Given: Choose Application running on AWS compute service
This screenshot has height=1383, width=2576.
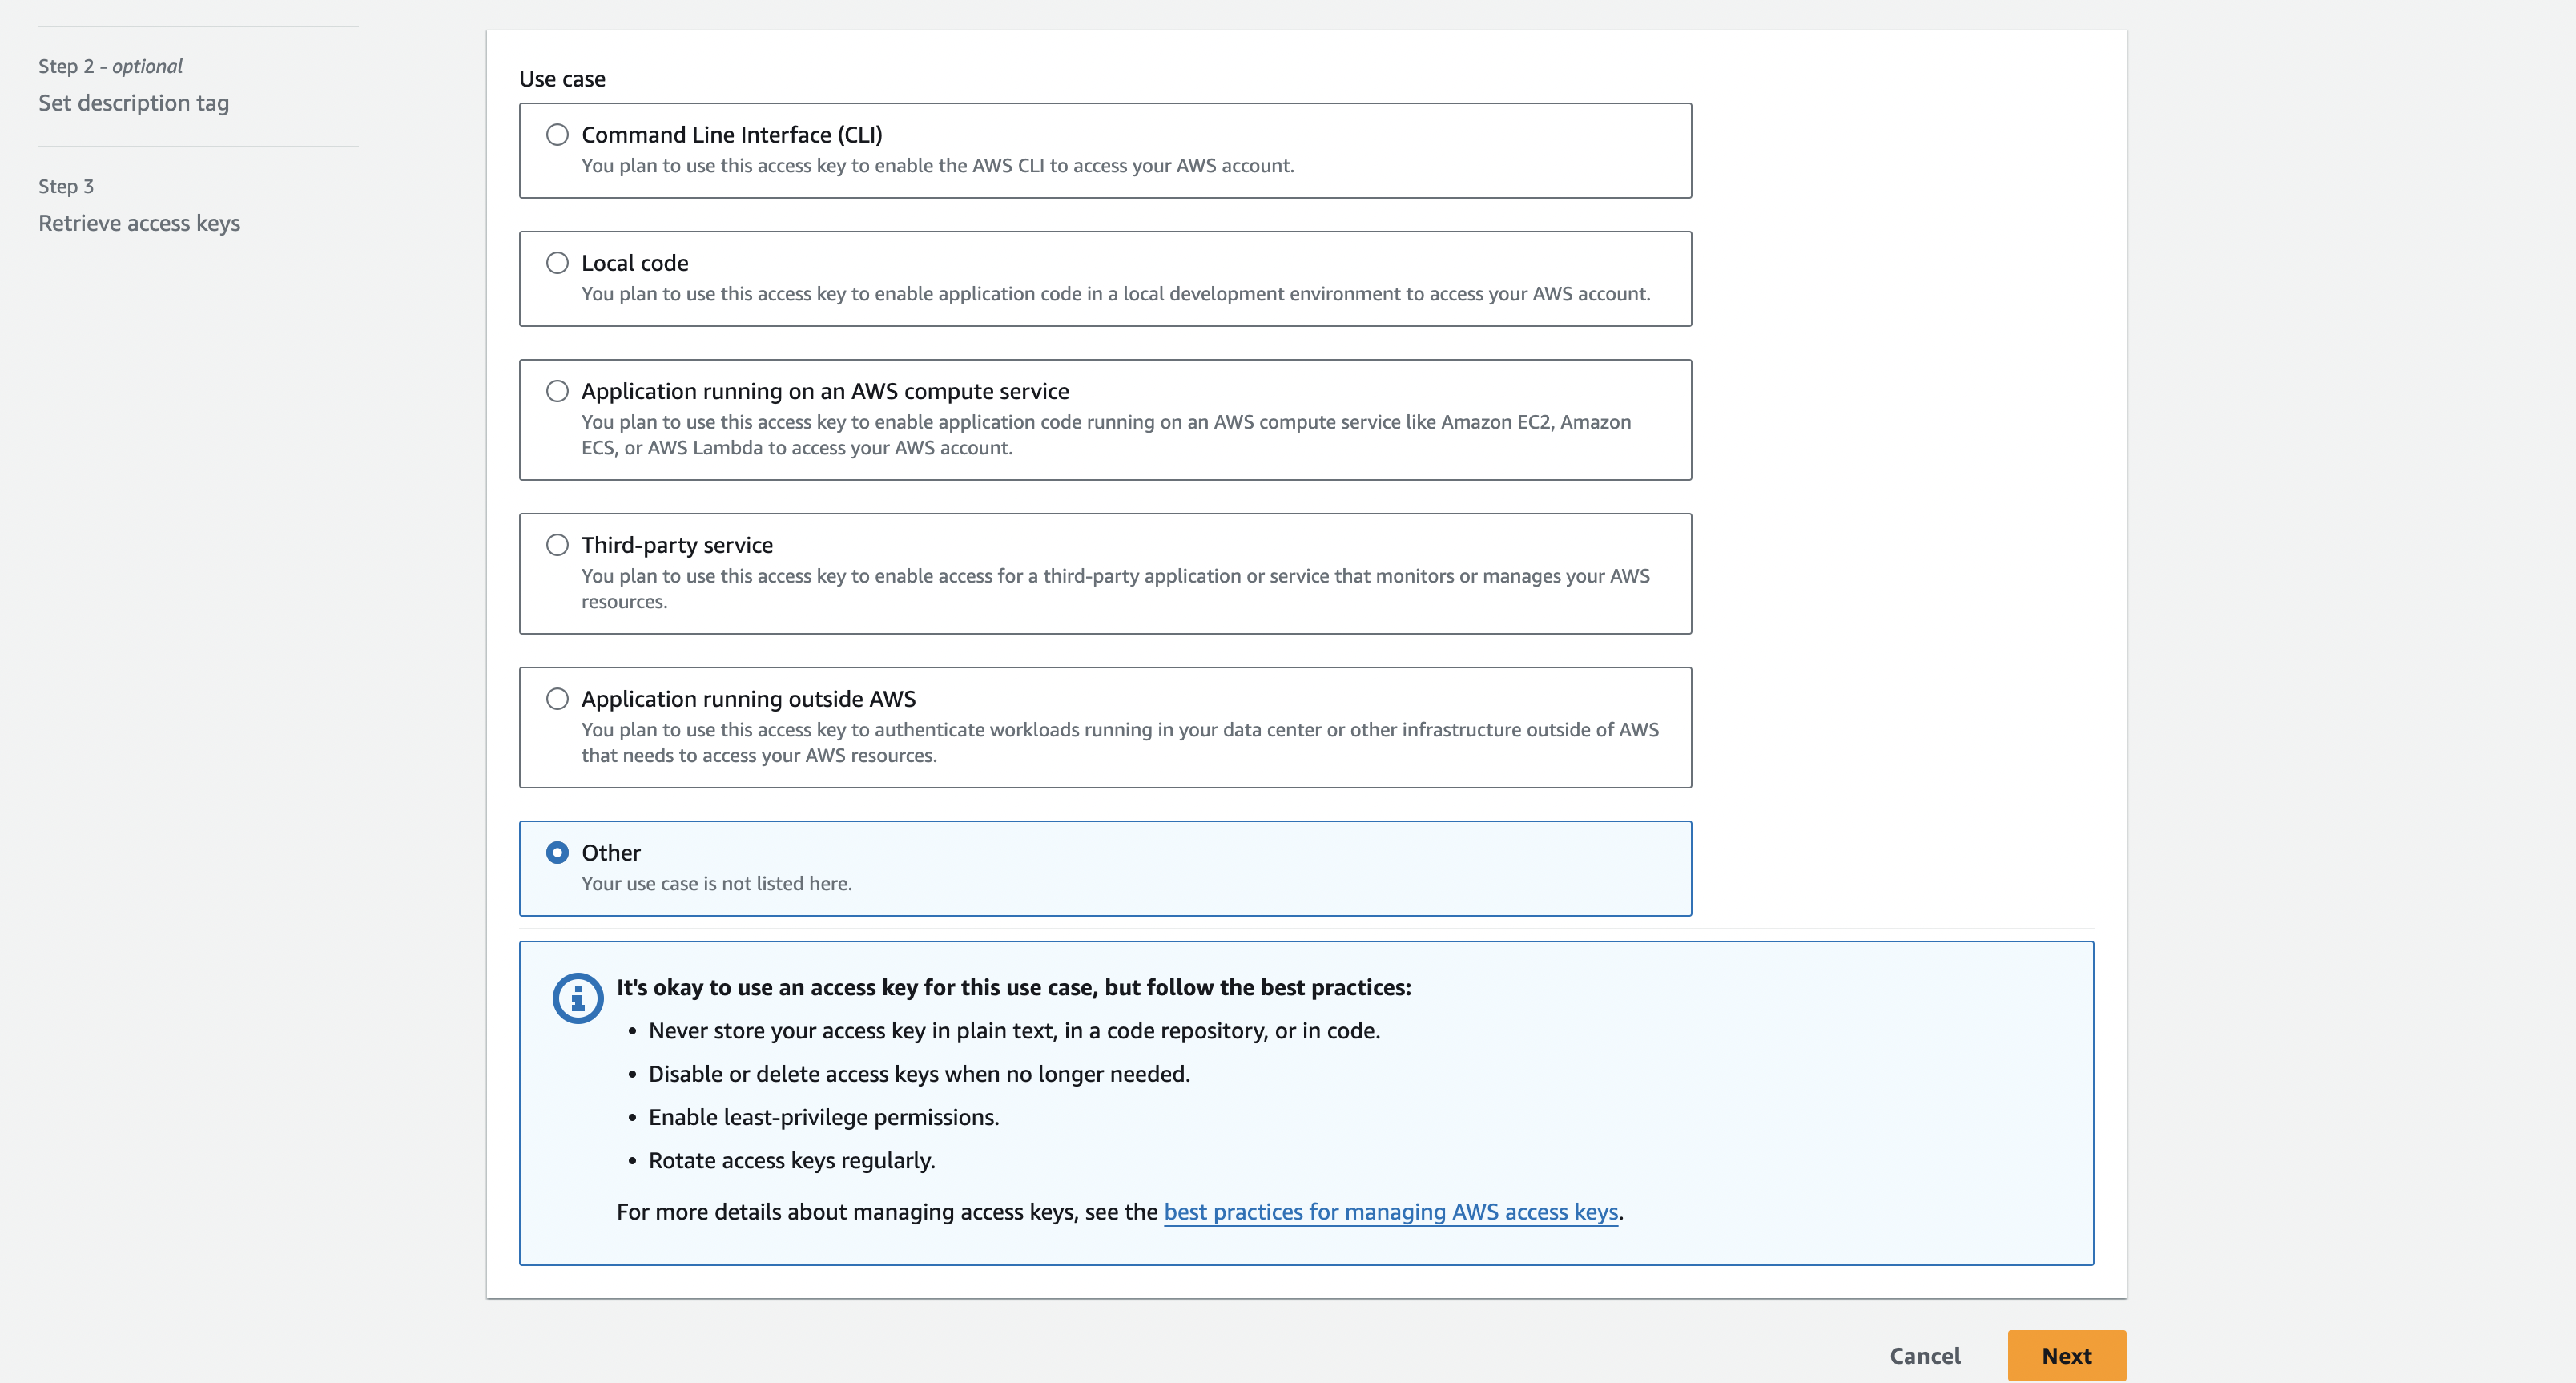Looking at the screenshot, I should [557, 391].
